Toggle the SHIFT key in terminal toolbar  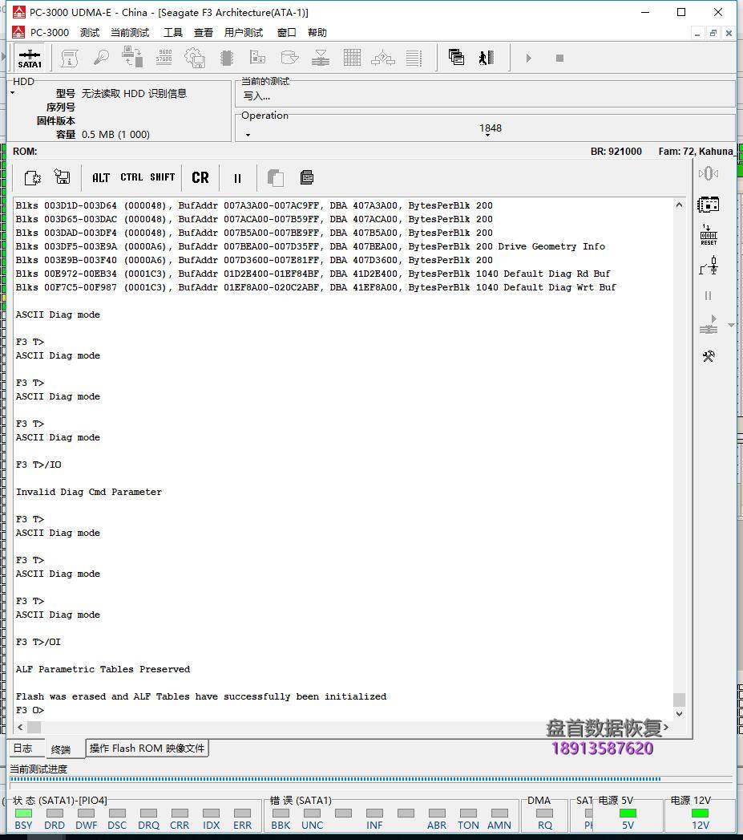click(162, 177)
